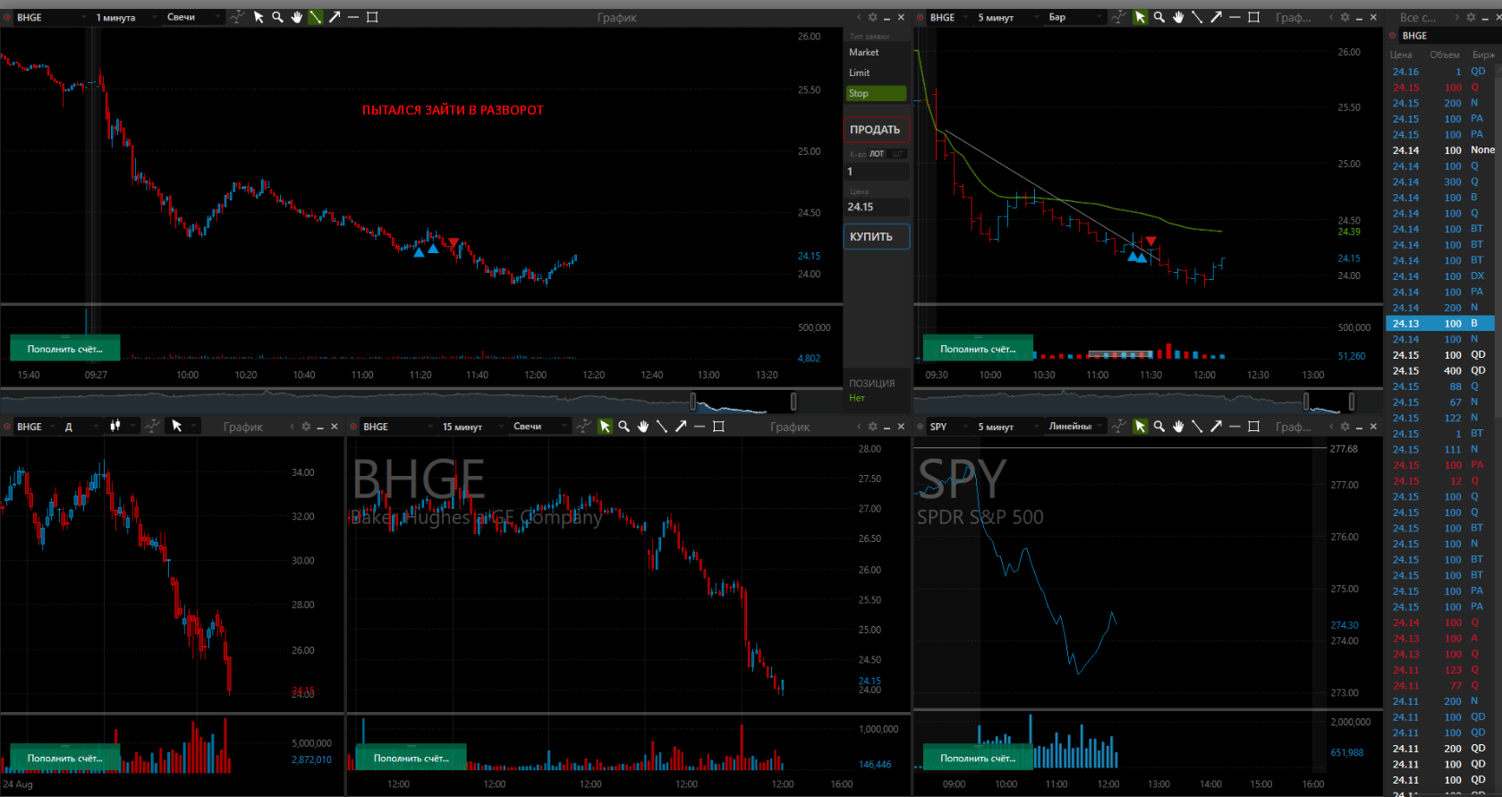Screen dimensions: 1502x797
Task: Open gear settings of 5-minute BHGE panel
Action: coord(1345,17)
